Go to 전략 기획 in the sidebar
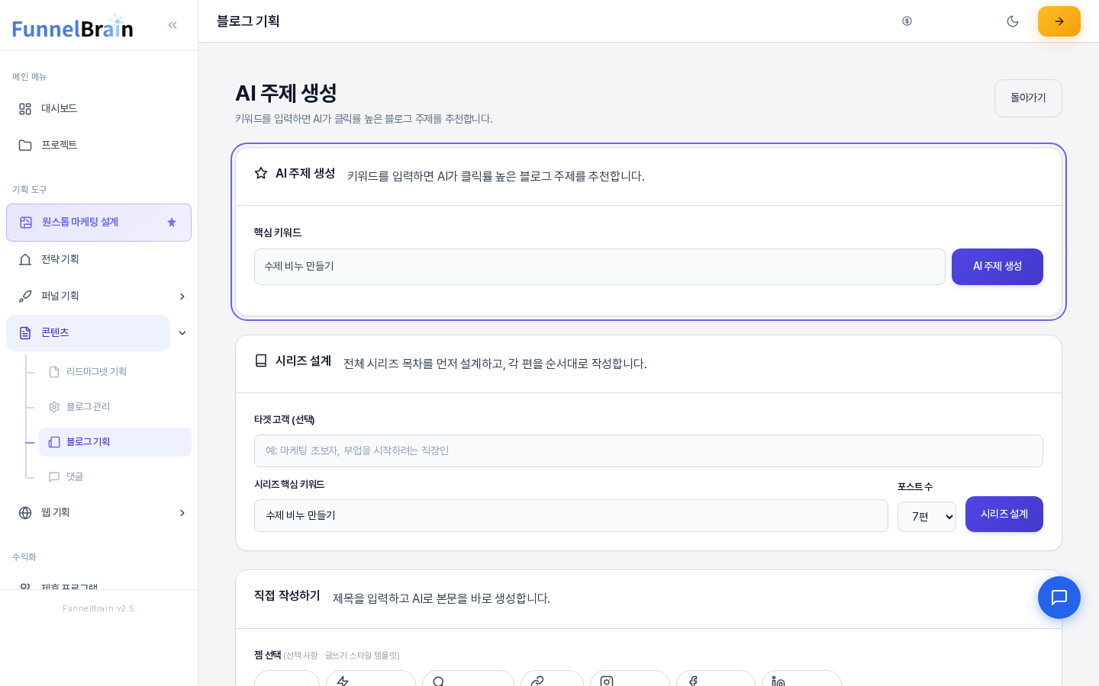The image size is (1099, 686). tap(98, 260)
